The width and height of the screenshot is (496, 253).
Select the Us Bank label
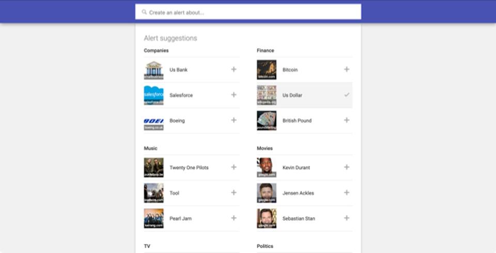coord(178,70)
